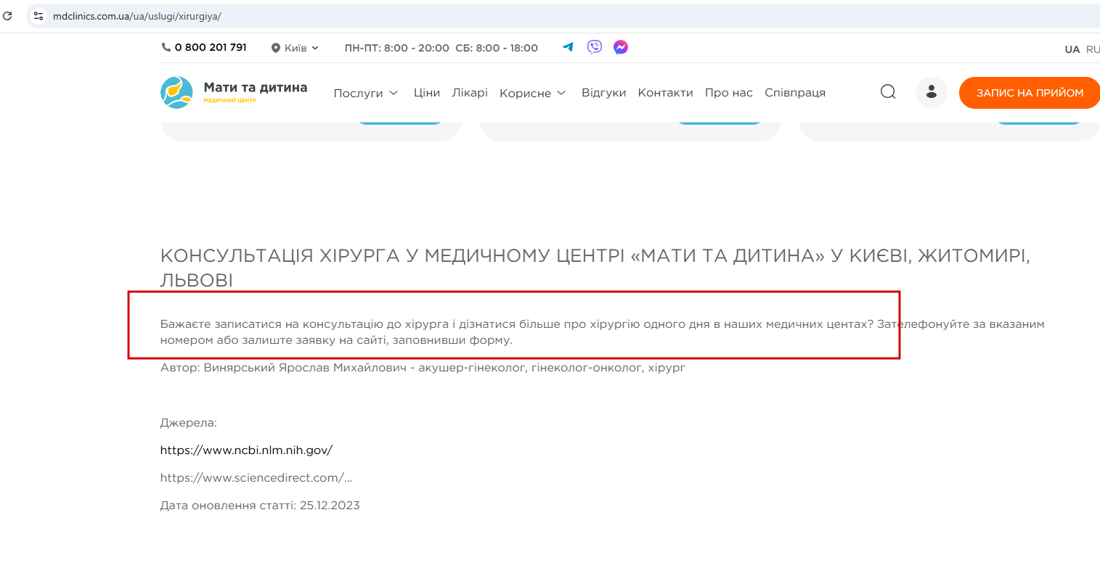Open the user account profile icon

(932, 93)
